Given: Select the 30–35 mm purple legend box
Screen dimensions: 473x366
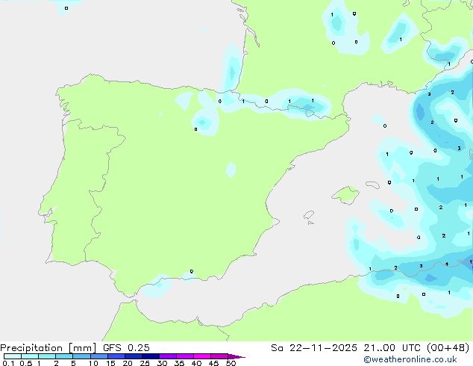Looking at the screenshot, I should (x=168, y=356).
